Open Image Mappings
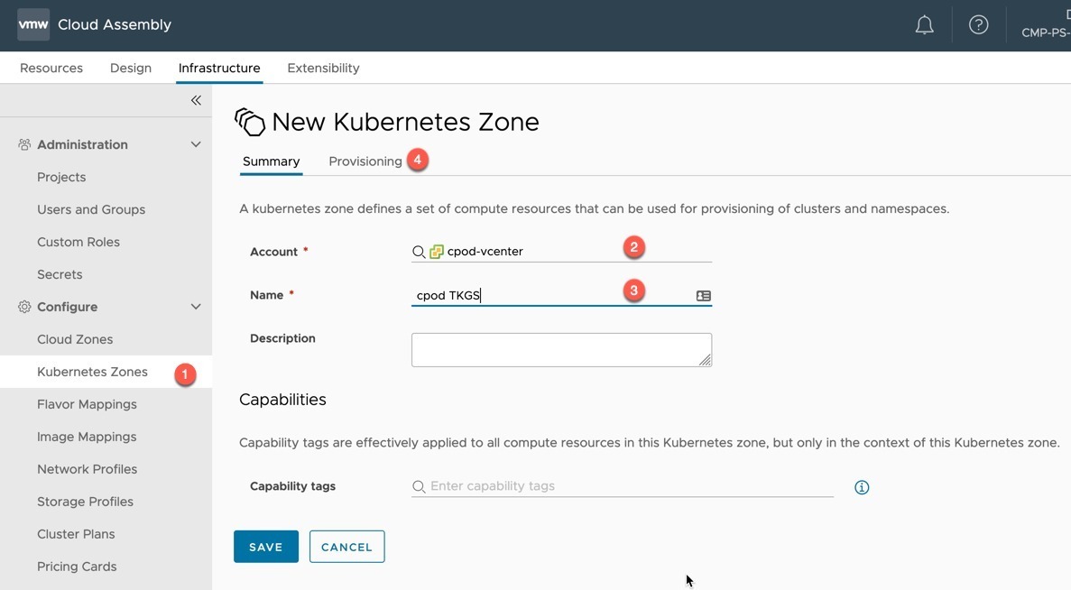The width and height of the screenshot is (1071, 590). (x=87, y=437)
